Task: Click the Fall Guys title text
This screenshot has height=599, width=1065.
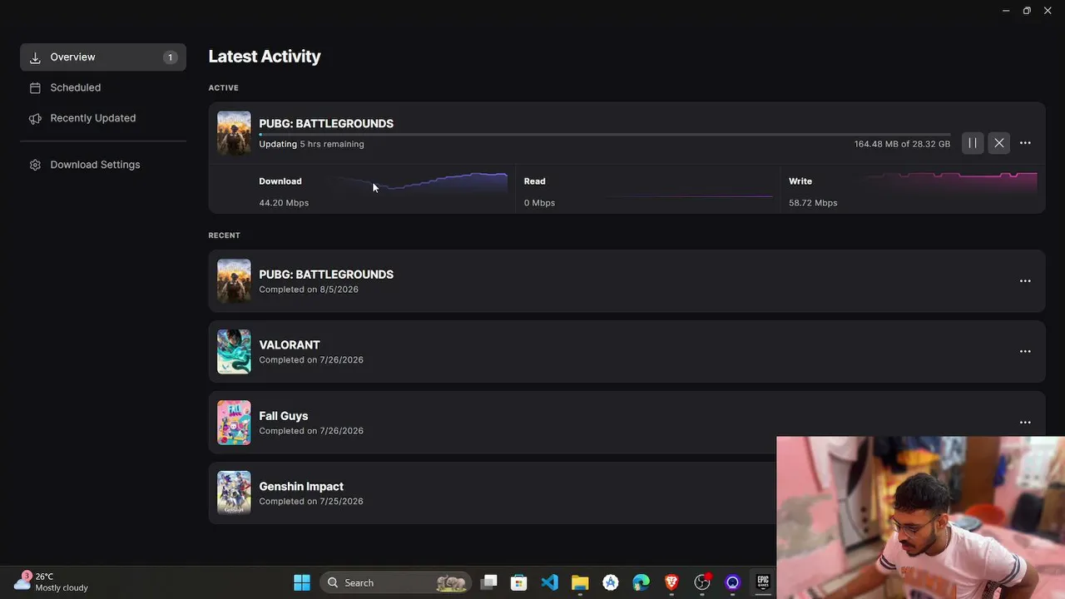Action: tap(284, 416)
